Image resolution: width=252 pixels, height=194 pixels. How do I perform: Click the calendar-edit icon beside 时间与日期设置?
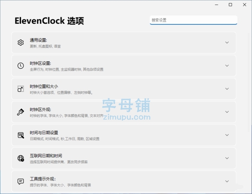(21, 135)
